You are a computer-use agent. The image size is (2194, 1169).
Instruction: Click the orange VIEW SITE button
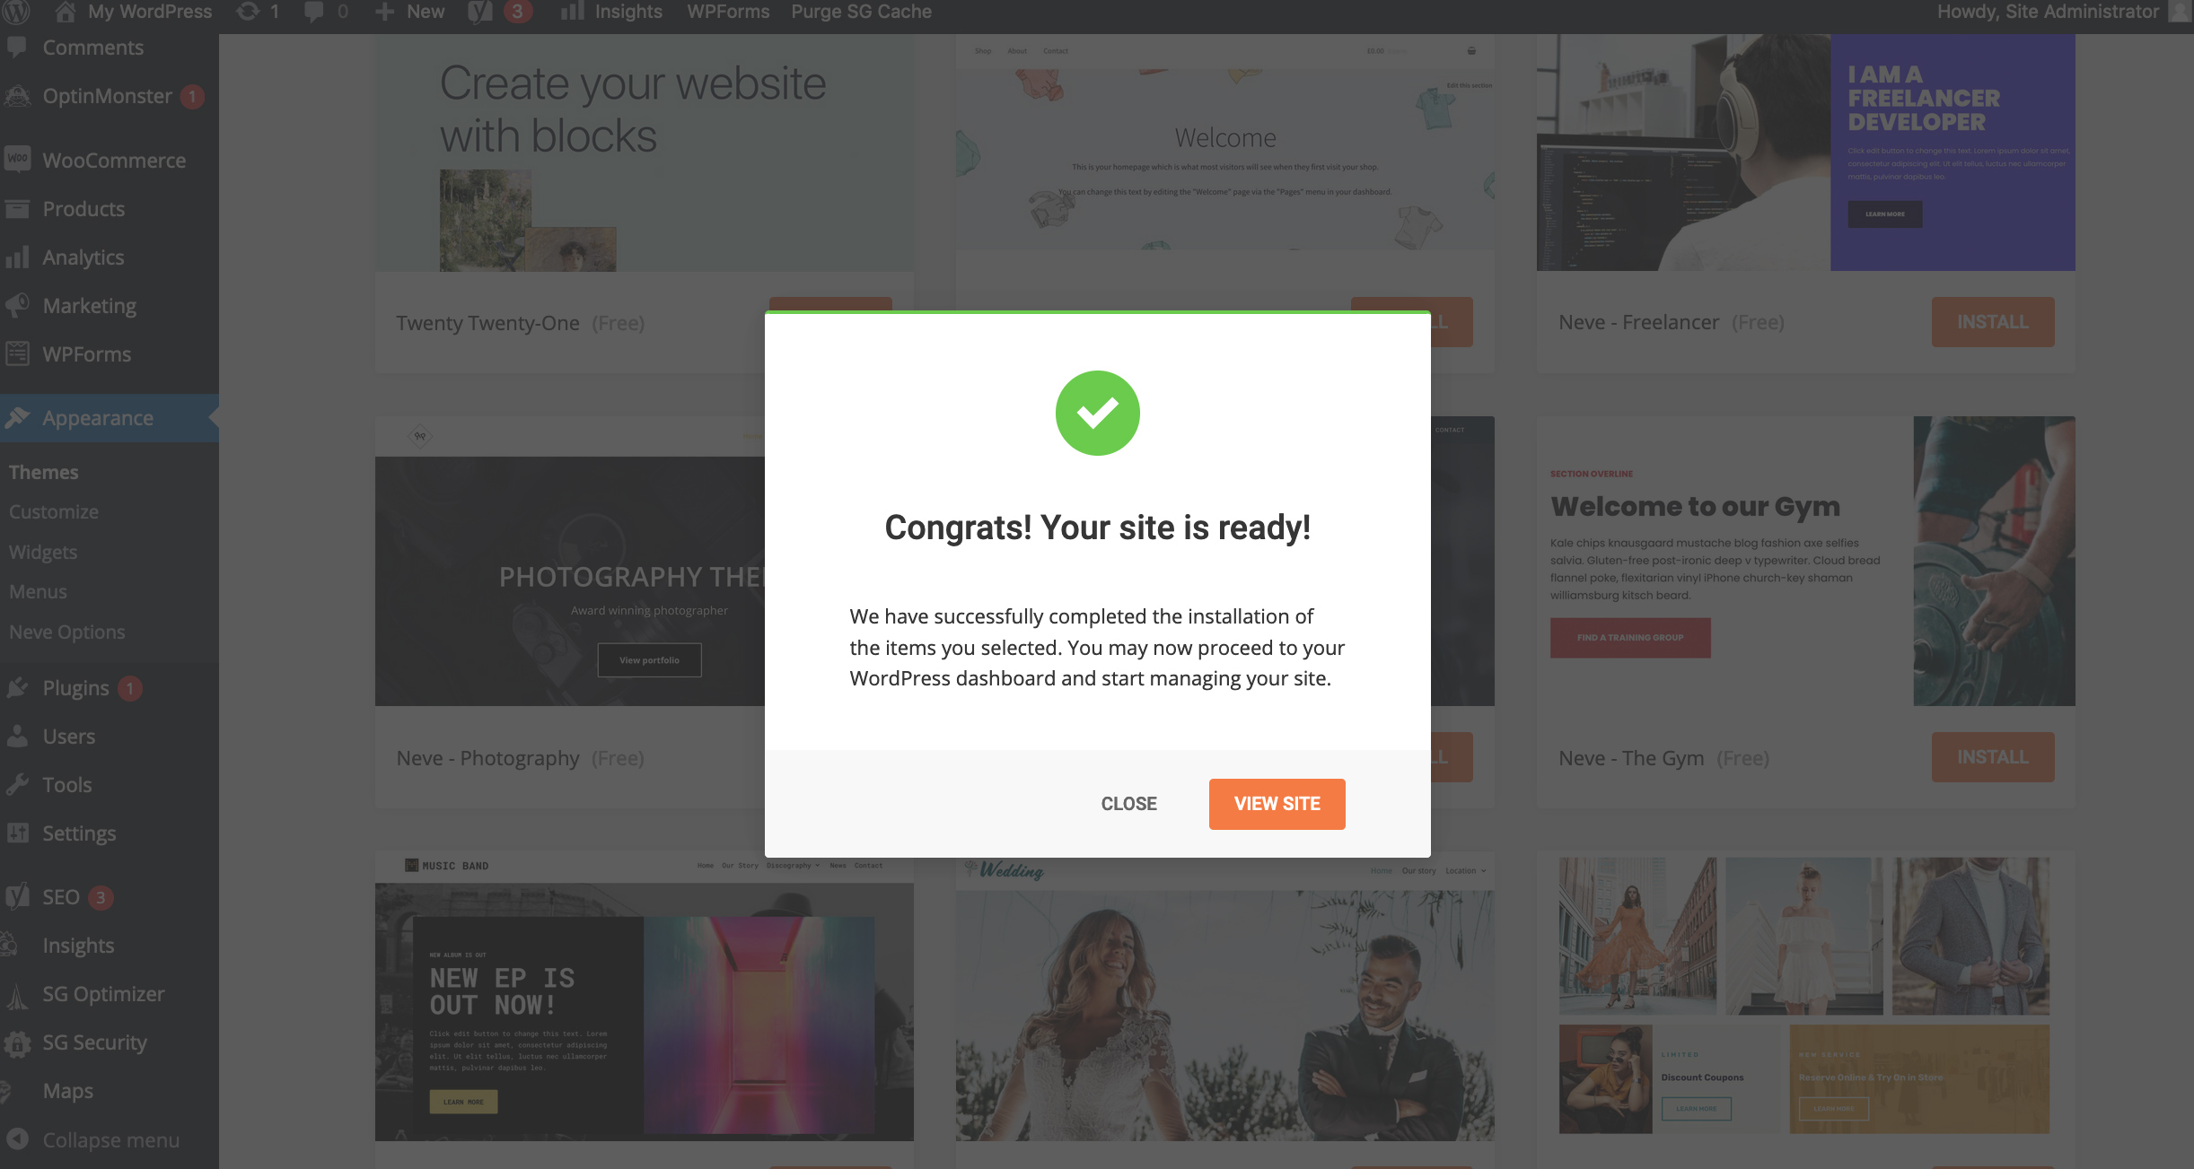coord(1277,804)
